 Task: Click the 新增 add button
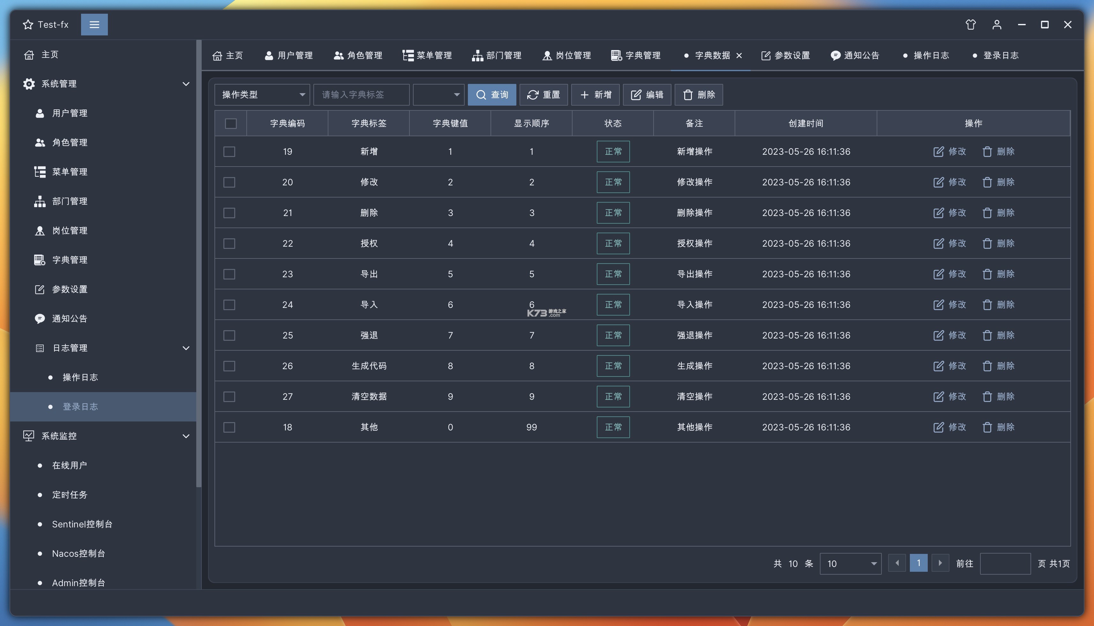pyautogui.click(x=595, y=94)
